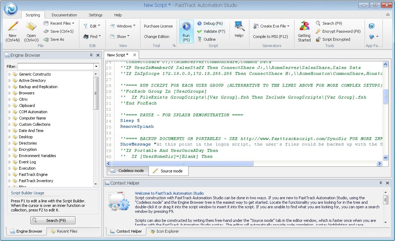
Task: Click the Help! icon
Action: coord(239,26)
